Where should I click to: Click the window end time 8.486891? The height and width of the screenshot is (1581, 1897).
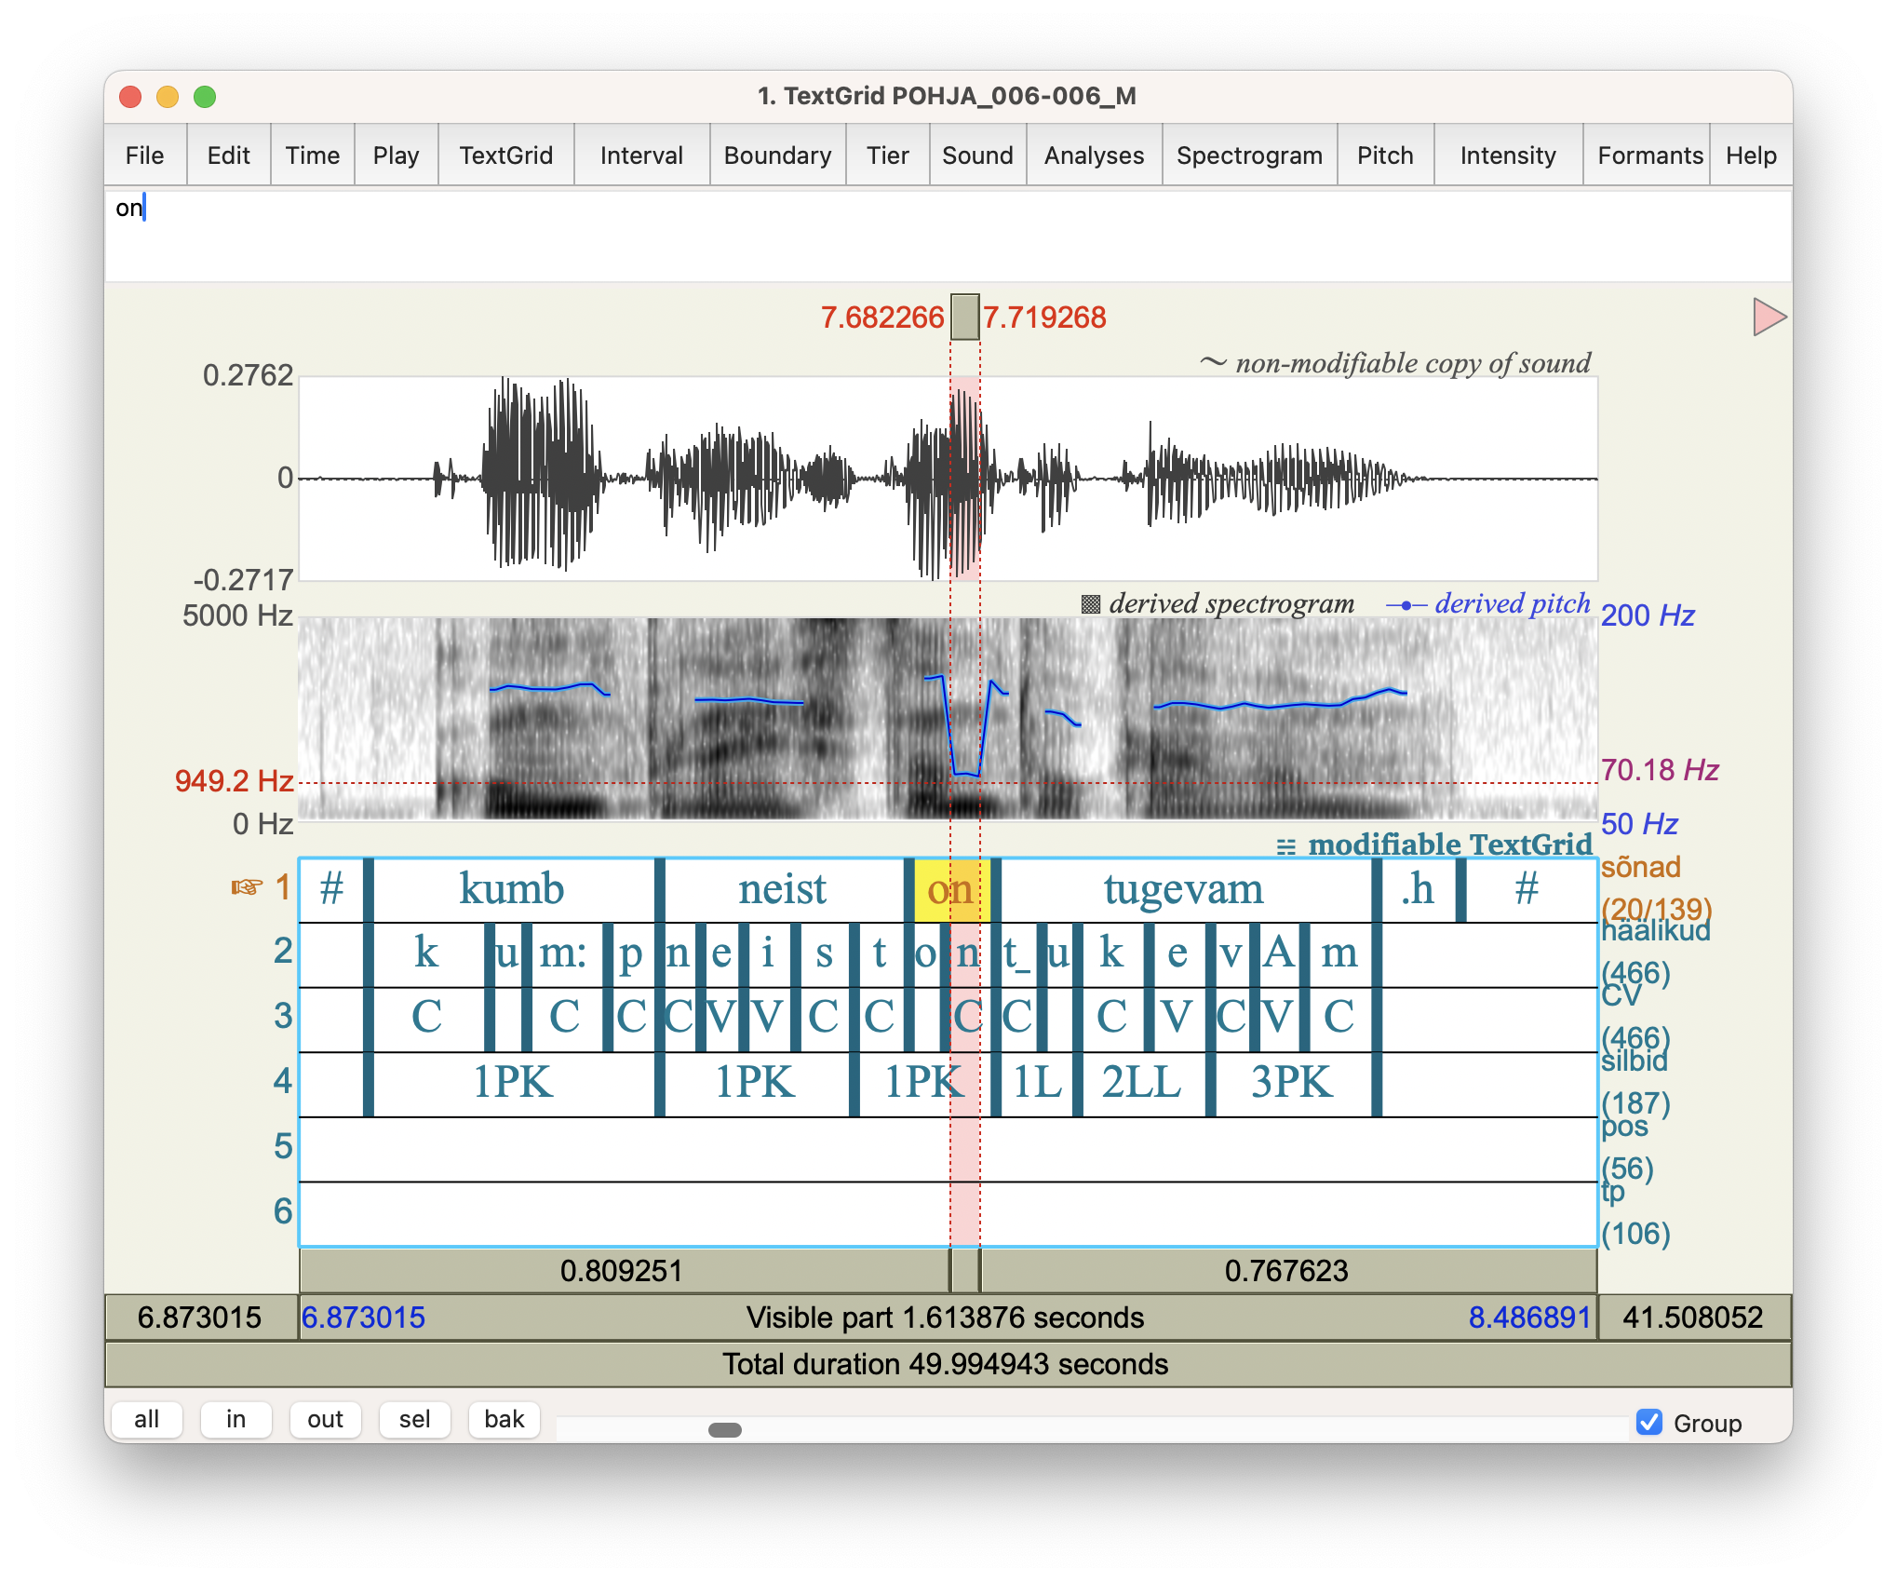tap(1529, 1317)
